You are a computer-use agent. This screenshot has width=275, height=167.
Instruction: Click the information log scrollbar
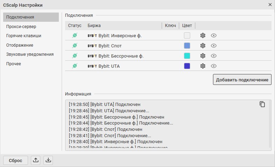point(270,124)
